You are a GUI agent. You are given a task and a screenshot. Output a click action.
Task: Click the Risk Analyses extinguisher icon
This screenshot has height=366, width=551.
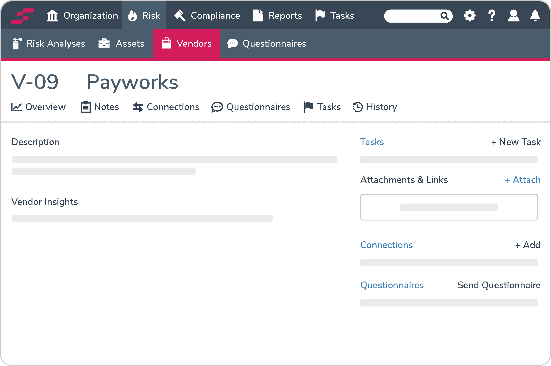tap(17, 43)
